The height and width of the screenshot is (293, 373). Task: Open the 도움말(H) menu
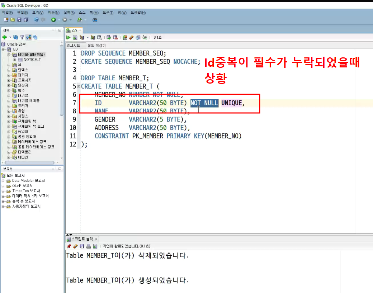[138, 13]
